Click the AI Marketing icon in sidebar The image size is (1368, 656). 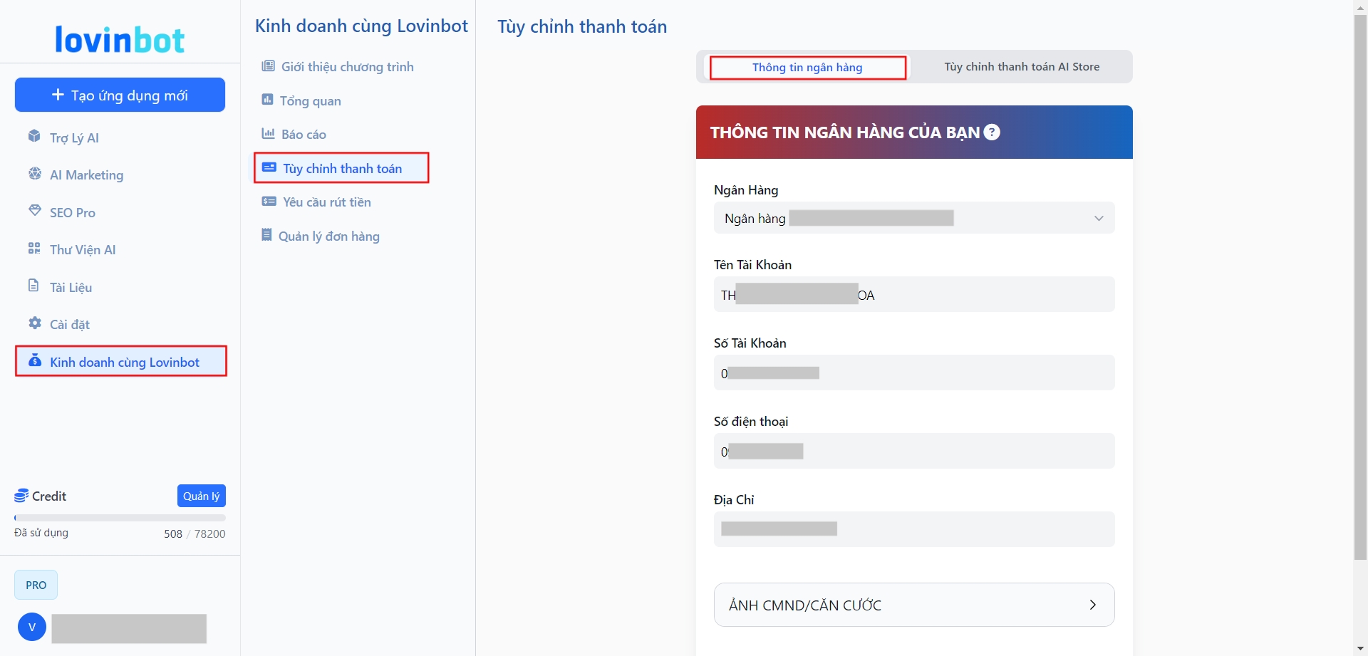coord(34,174)
